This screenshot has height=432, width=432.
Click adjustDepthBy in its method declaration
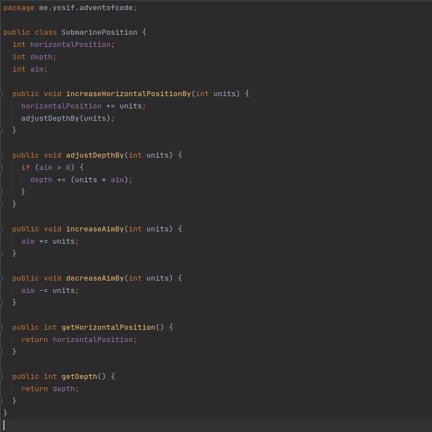(x=95, y=155)
